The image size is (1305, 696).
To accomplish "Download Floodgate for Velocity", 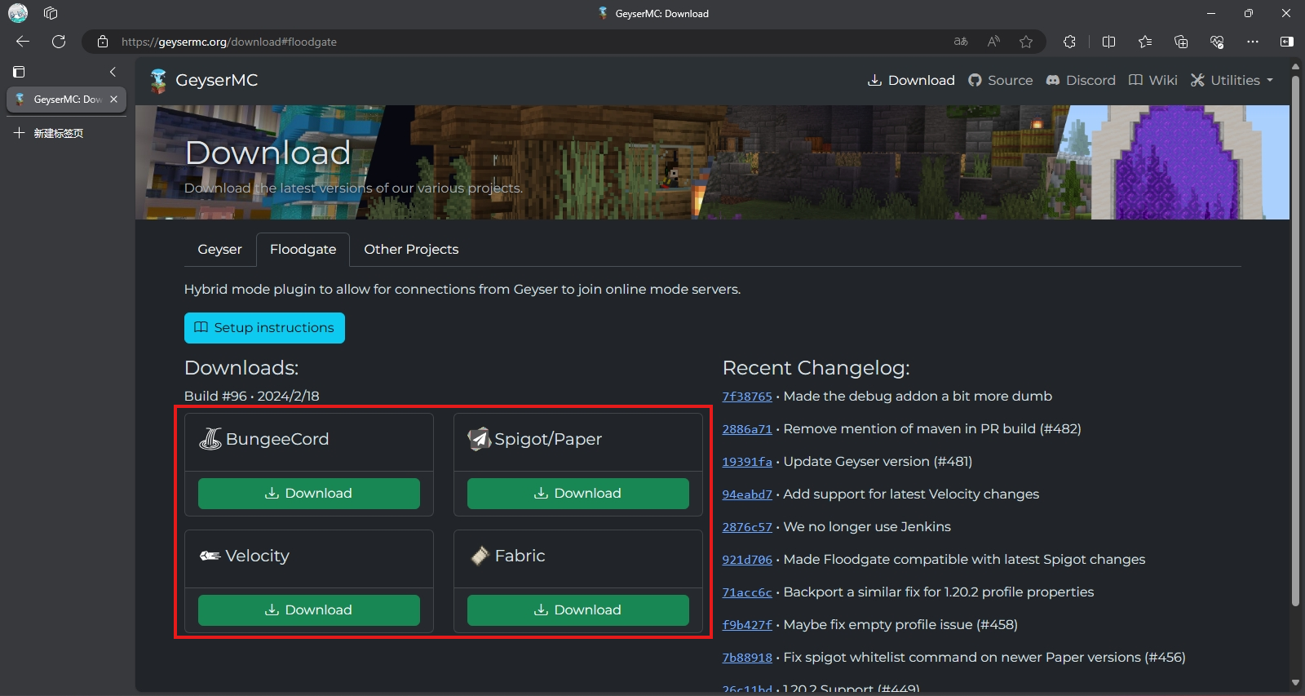I will point(309,610).
